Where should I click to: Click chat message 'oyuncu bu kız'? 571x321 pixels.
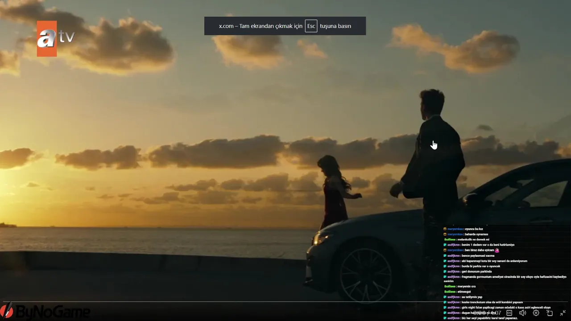coord(474,229)
